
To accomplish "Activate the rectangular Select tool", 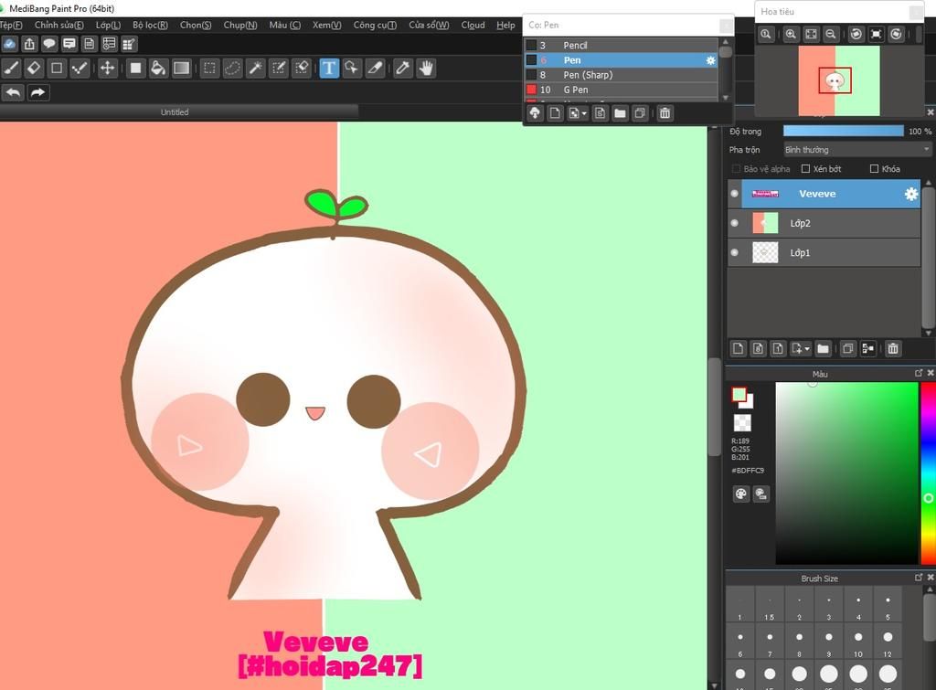I will pos(209,68).
